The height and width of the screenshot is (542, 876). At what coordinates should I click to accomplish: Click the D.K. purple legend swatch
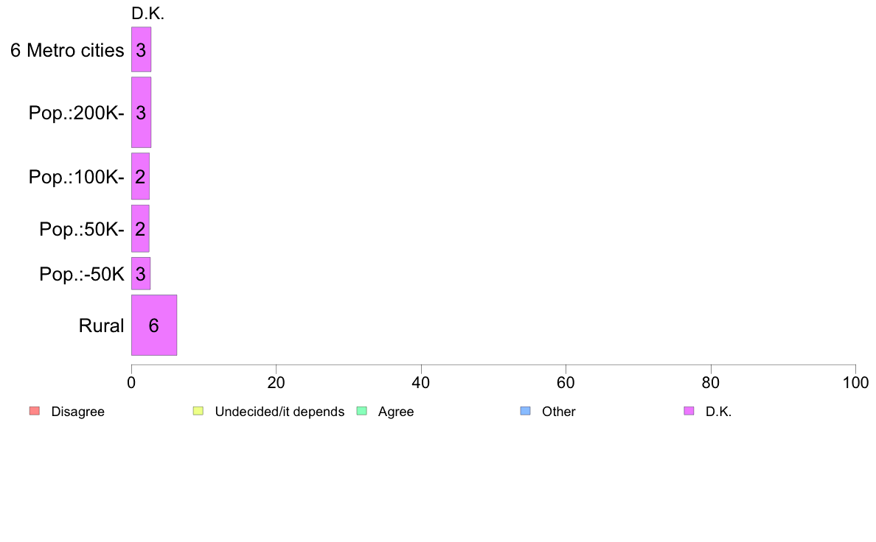point(689,411)
